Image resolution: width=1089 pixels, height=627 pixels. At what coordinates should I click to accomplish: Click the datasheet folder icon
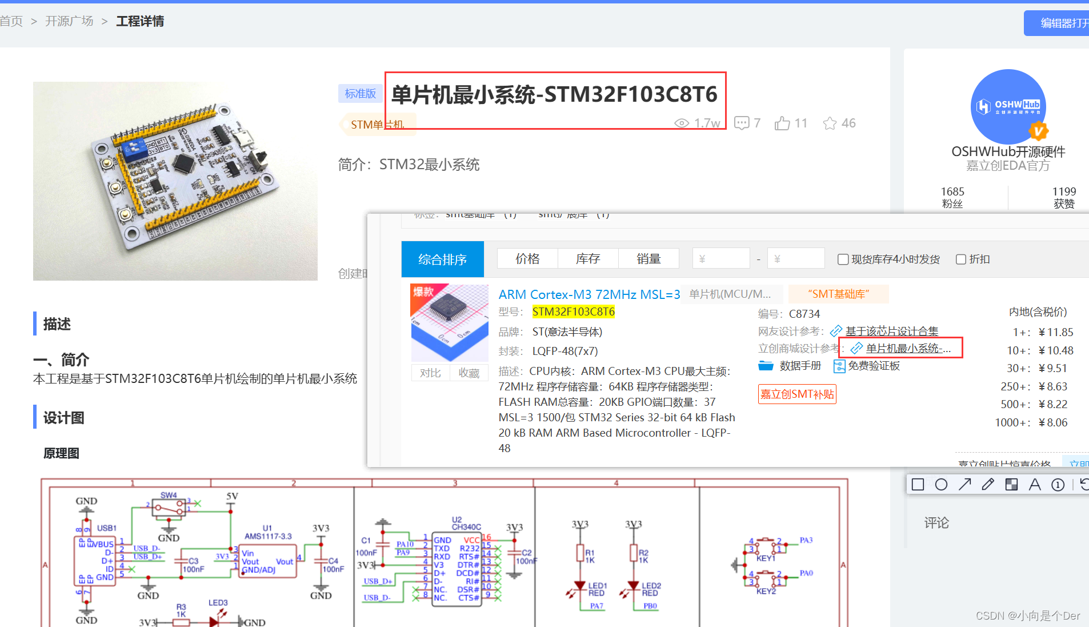(x=766, y=366)
